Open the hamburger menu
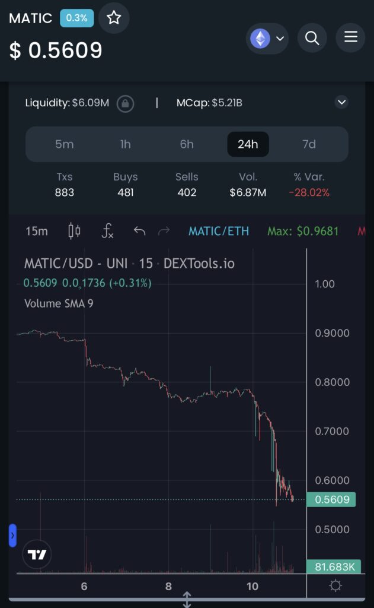 (x=350, y=37)
